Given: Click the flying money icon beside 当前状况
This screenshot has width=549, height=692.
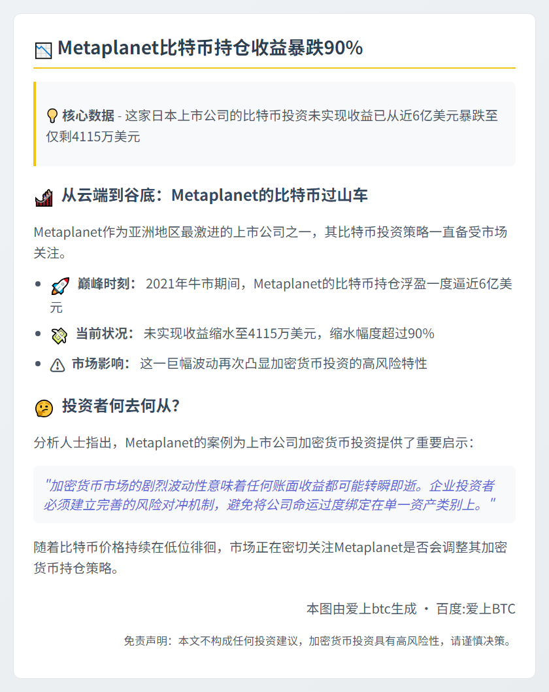Looking at the screenshot, I should pos(59,335).
